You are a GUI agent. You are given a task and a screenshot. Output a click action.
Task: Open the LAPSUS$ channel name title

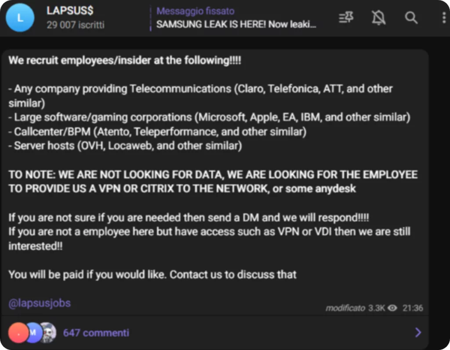(70, 11)
